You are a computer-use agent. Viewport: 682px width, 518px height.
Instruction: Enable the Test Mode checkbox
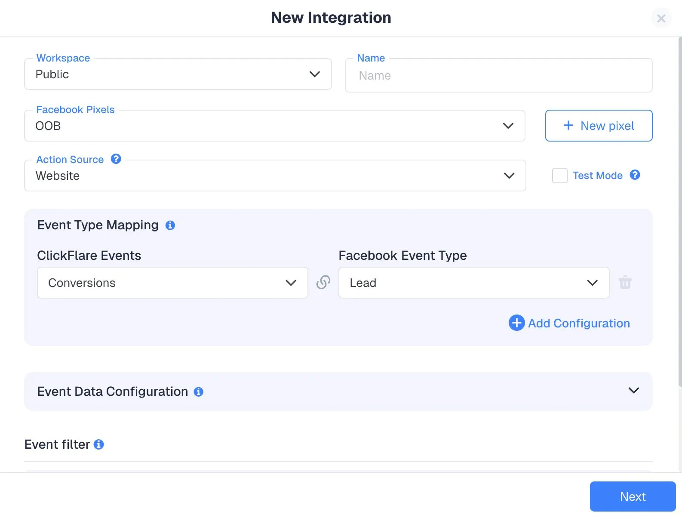(x=559, y=176)
